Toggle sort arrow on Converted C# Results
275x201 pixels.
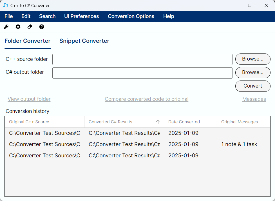click(x=158, y=122)
